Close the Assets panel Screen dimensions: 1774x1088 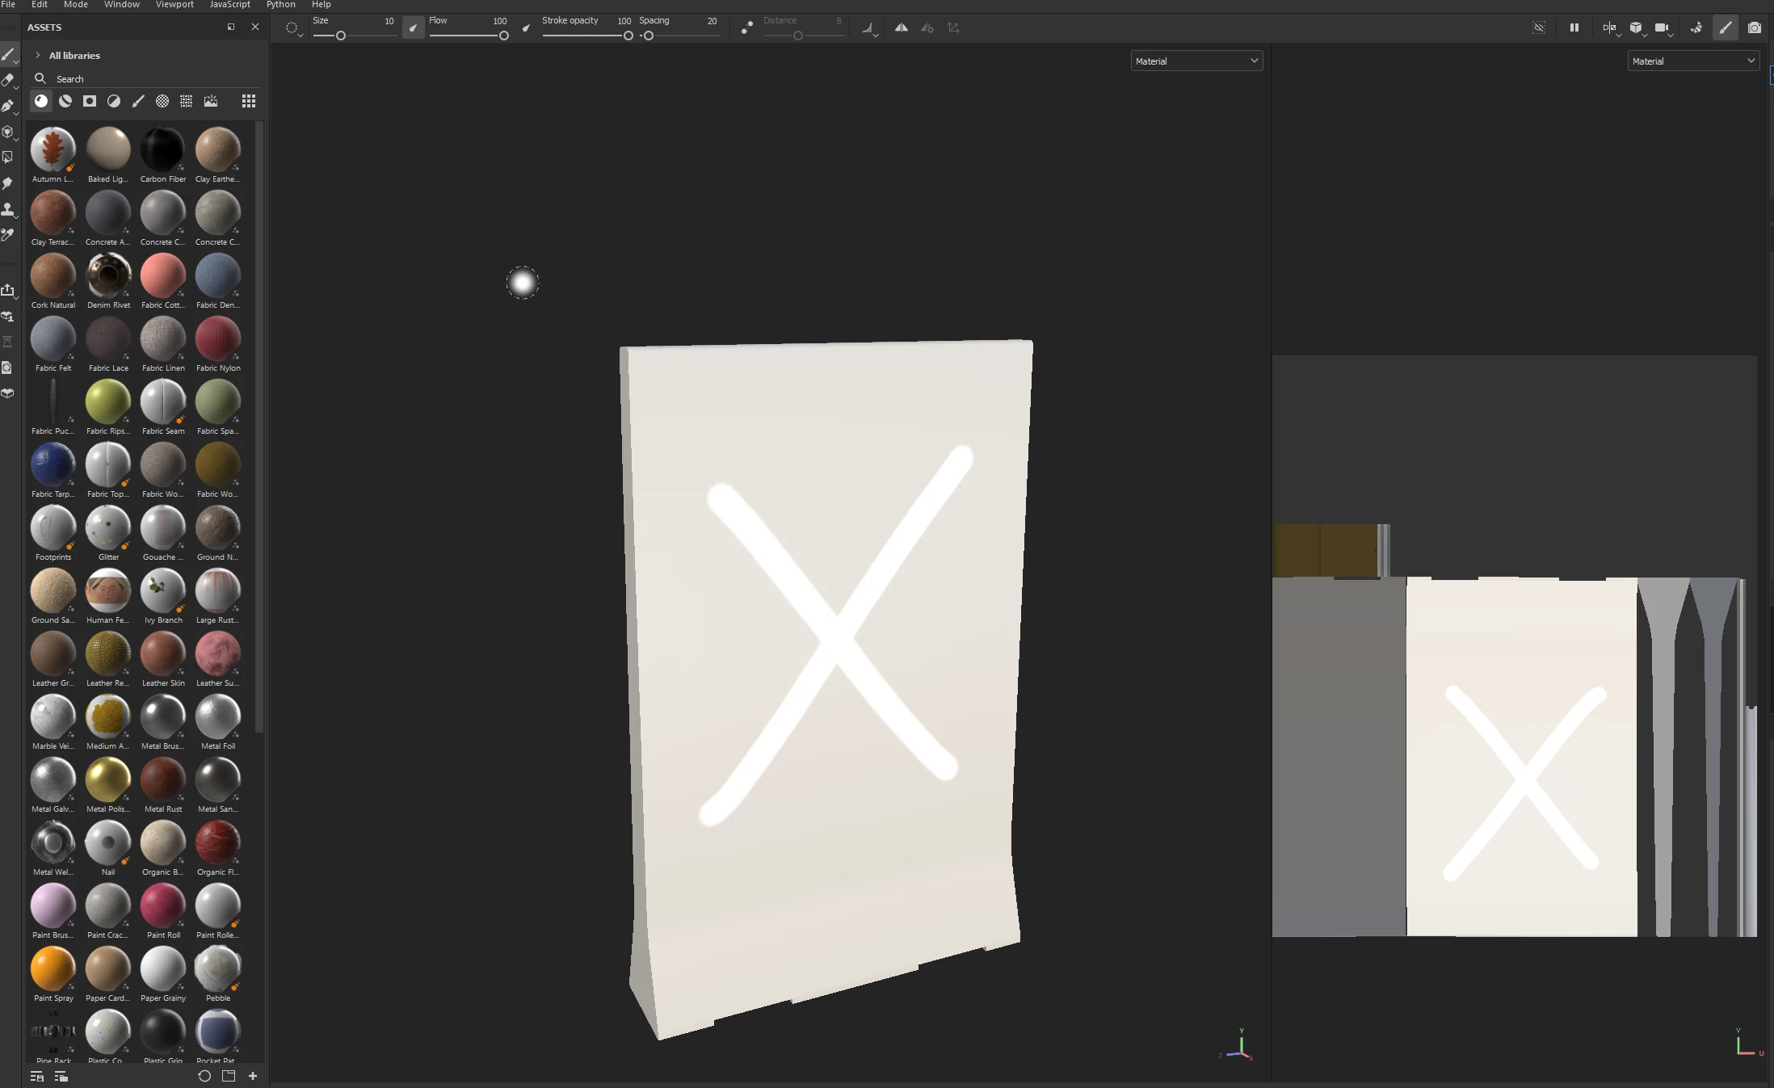pos(255,27)
